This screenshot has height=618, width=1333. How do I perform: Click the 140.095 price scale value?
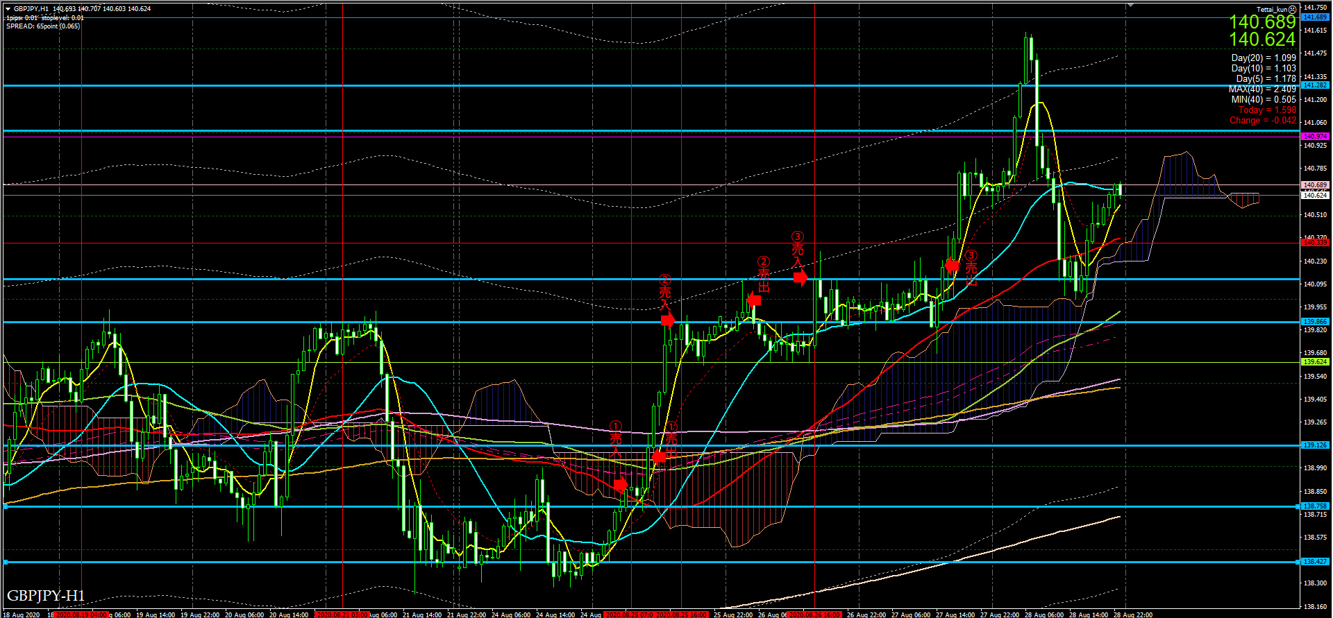coord(1315,284)
